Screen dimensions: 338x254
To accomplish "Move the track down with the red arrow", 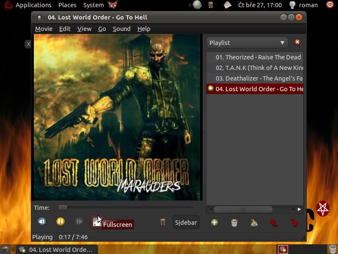I will pos(294,223).
